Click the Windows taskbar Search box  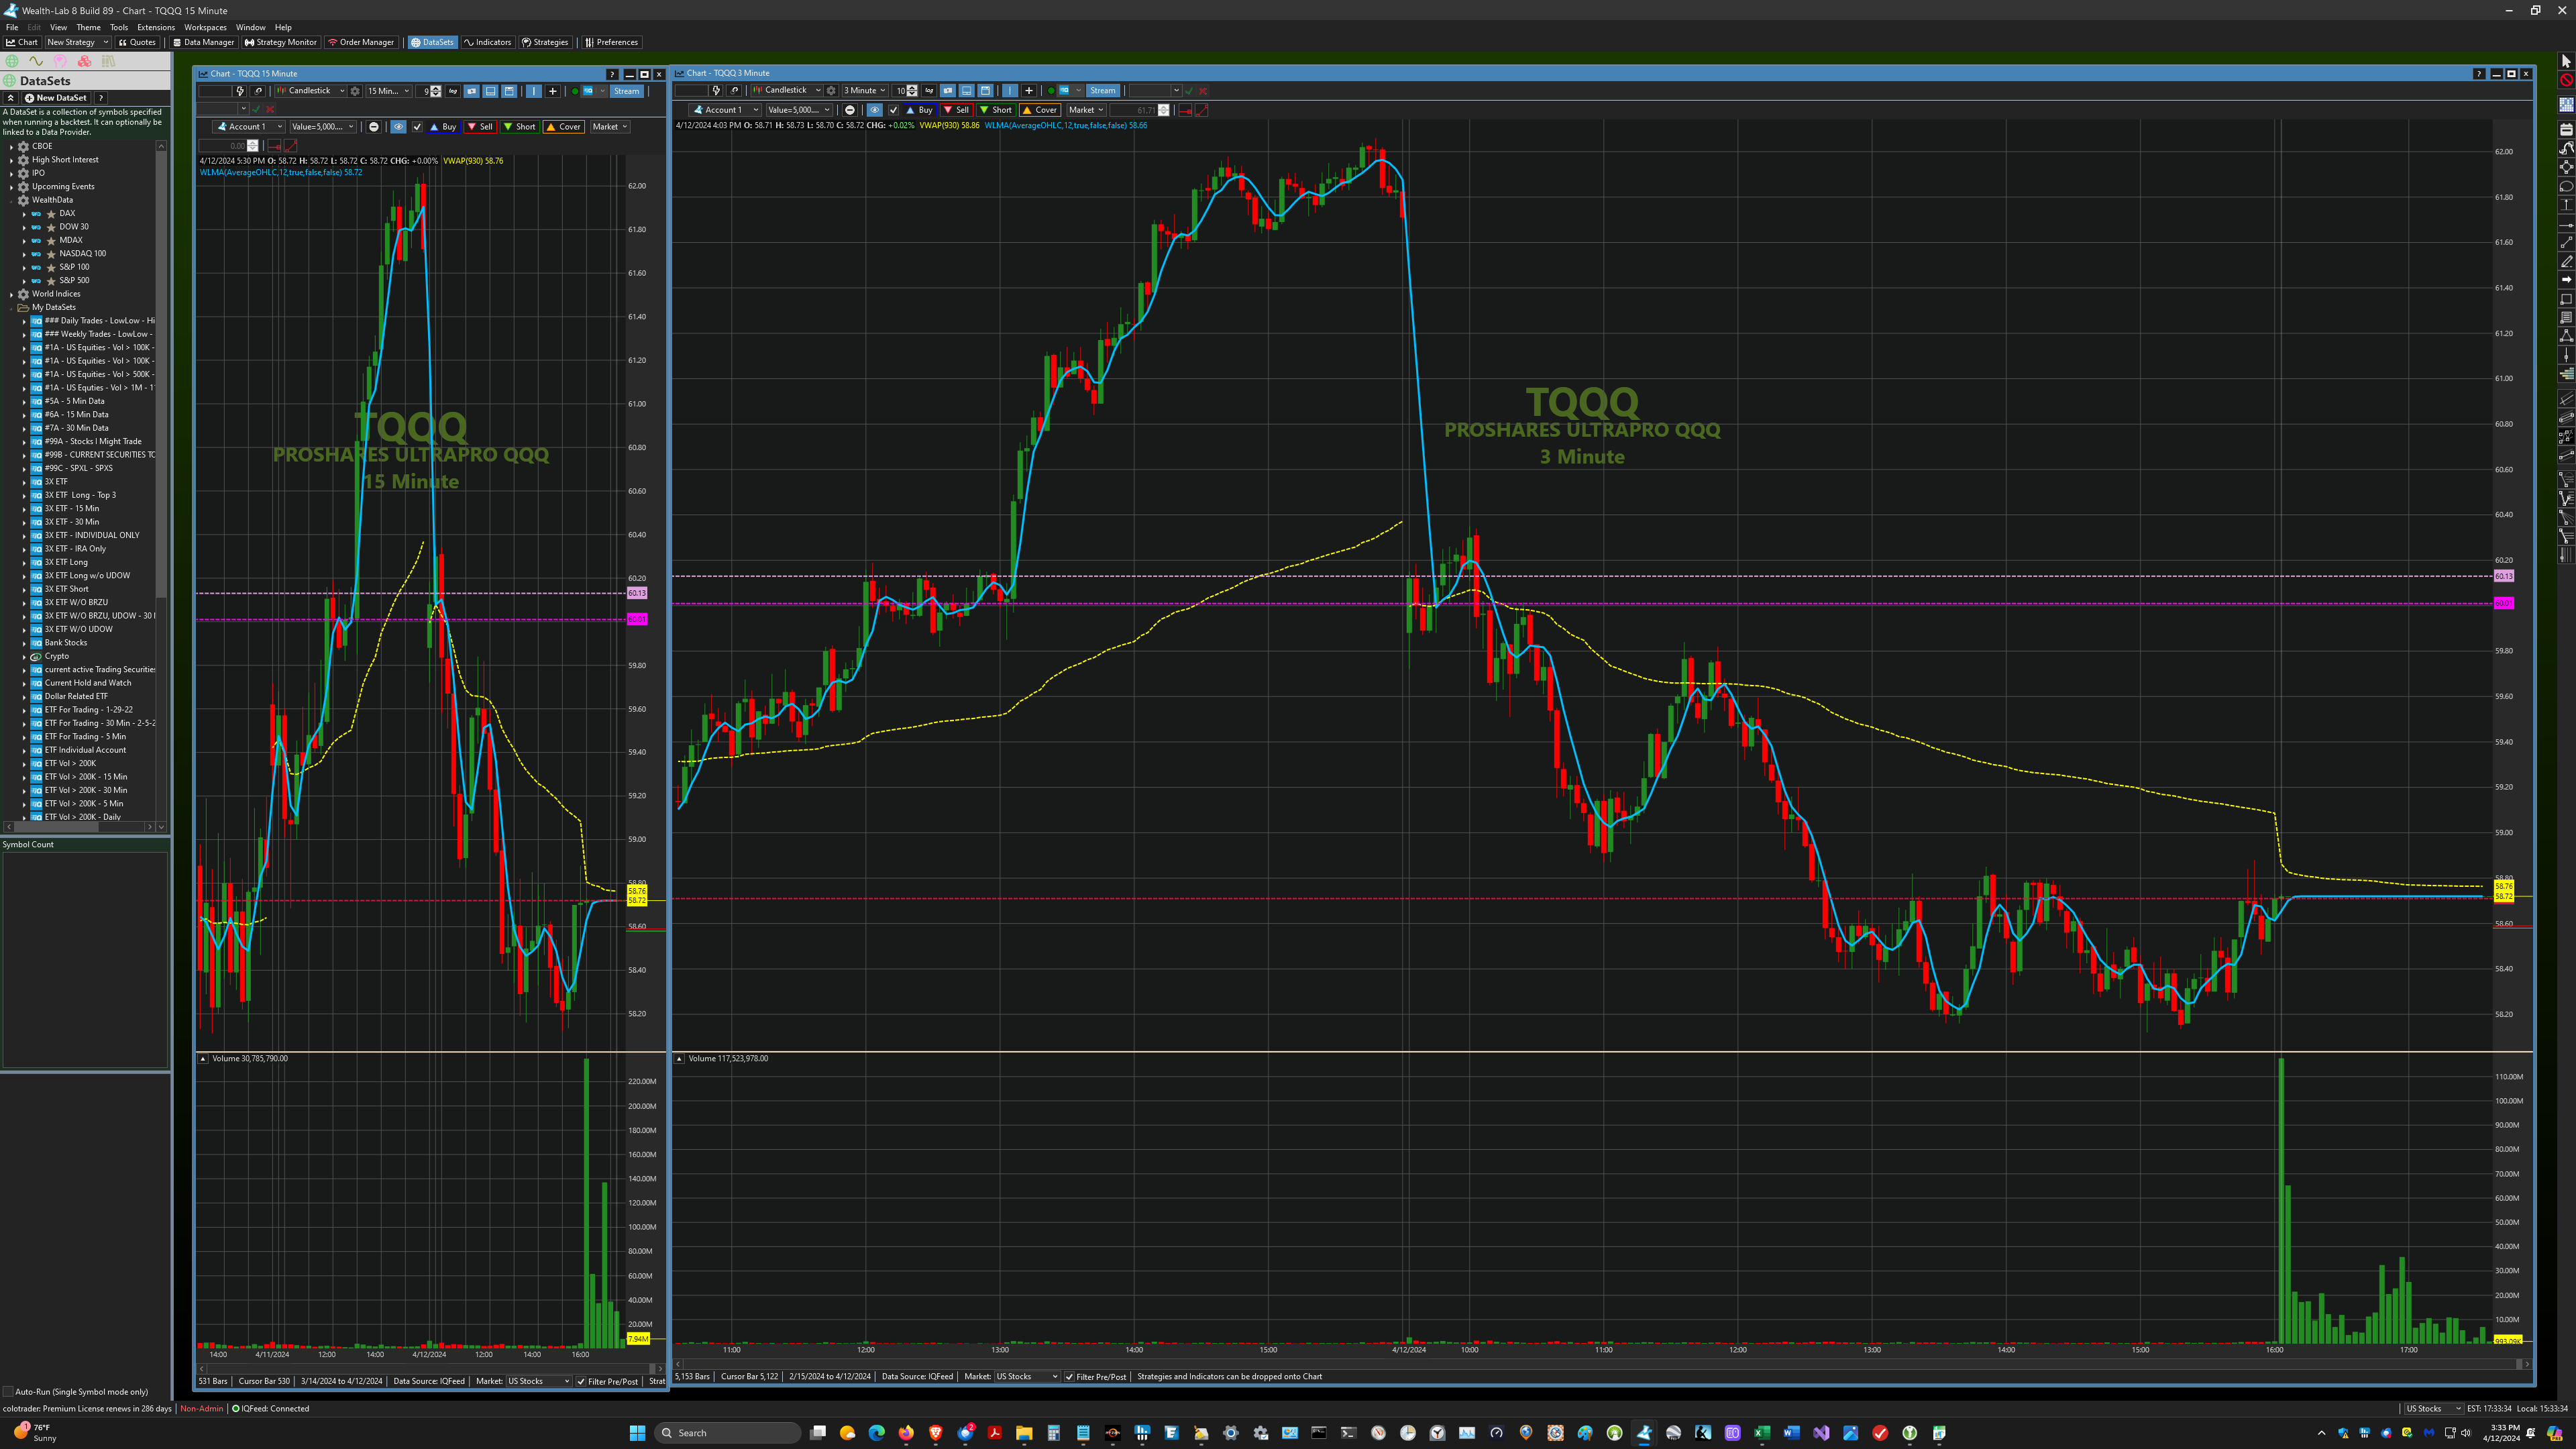pos(727,1433)
